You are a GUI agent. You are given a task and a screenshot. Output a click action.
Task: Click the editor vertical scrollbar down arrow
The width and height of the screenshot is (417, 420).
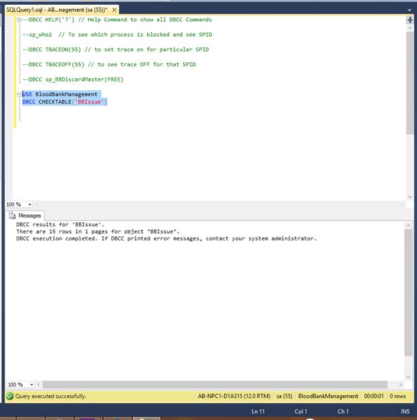click(x=410, y=197)
